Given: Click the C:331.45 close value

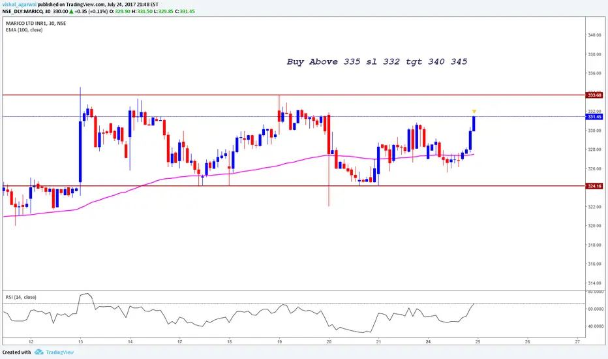Looking at the screenshot, I should click(185, 11).
